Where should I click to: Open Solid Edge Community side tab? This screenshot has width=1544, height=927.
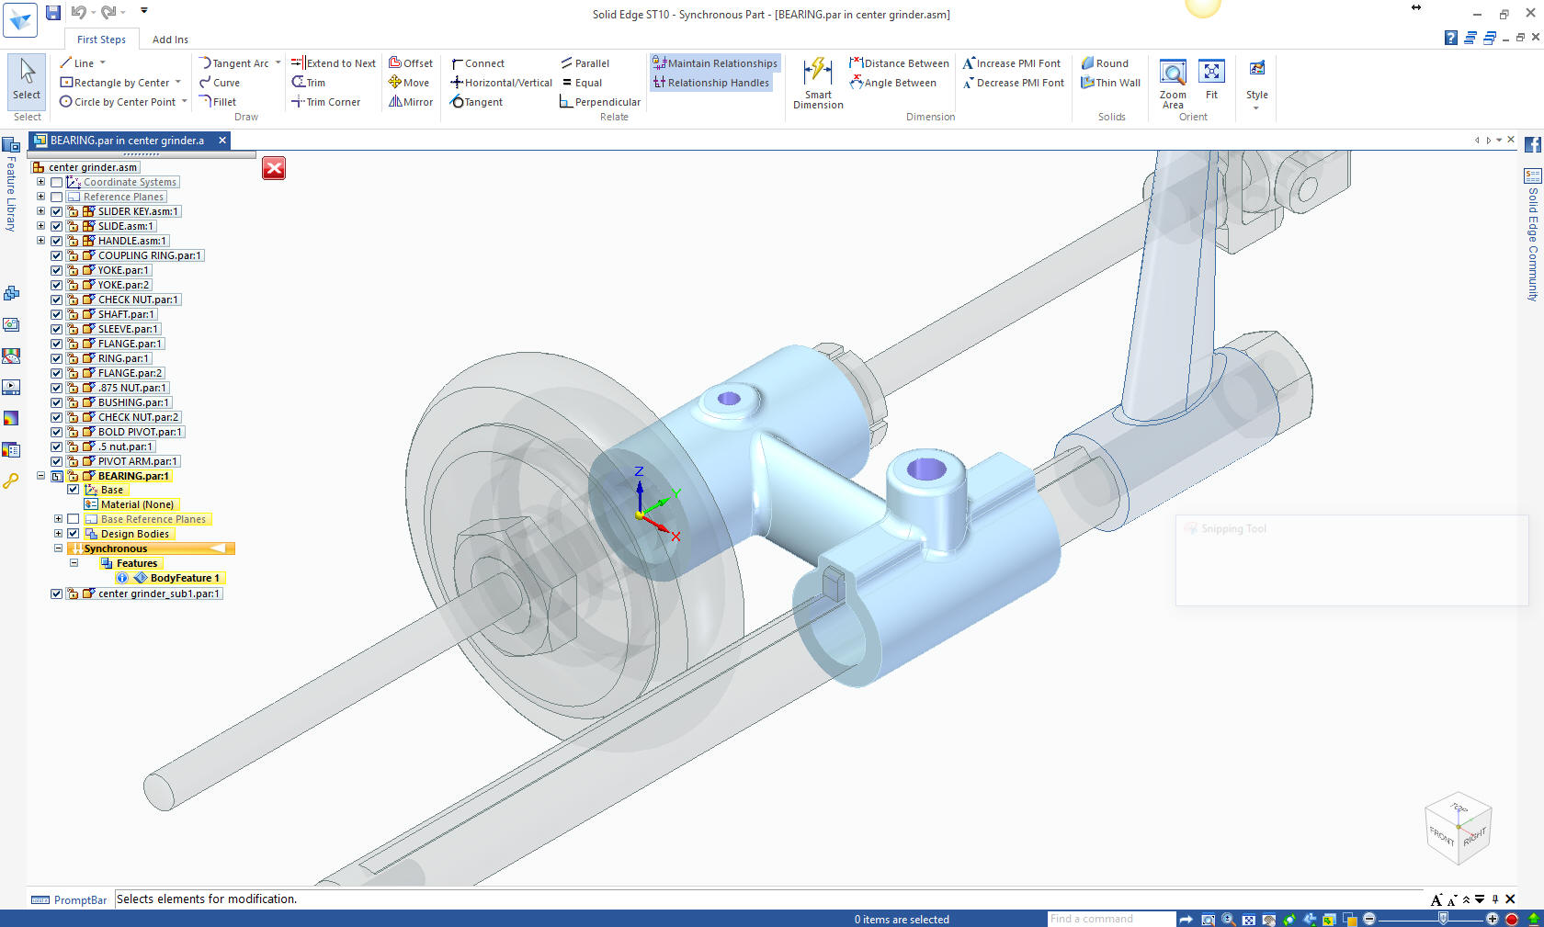[x=1532, y=235]
